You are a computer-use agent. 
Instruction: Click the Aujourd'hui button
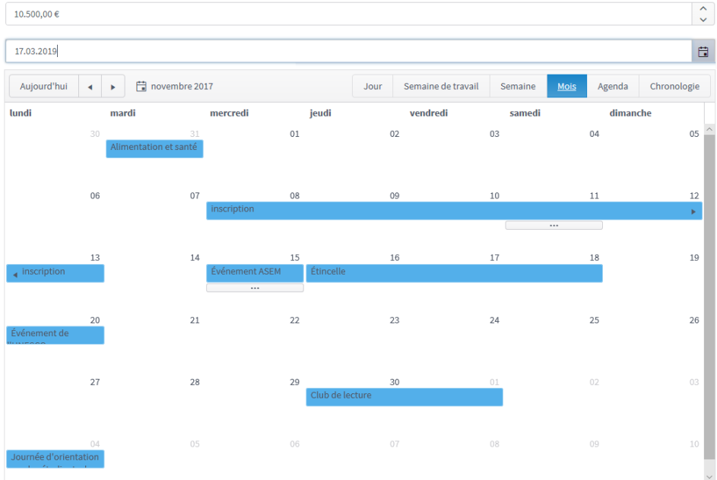click(43, 87)
